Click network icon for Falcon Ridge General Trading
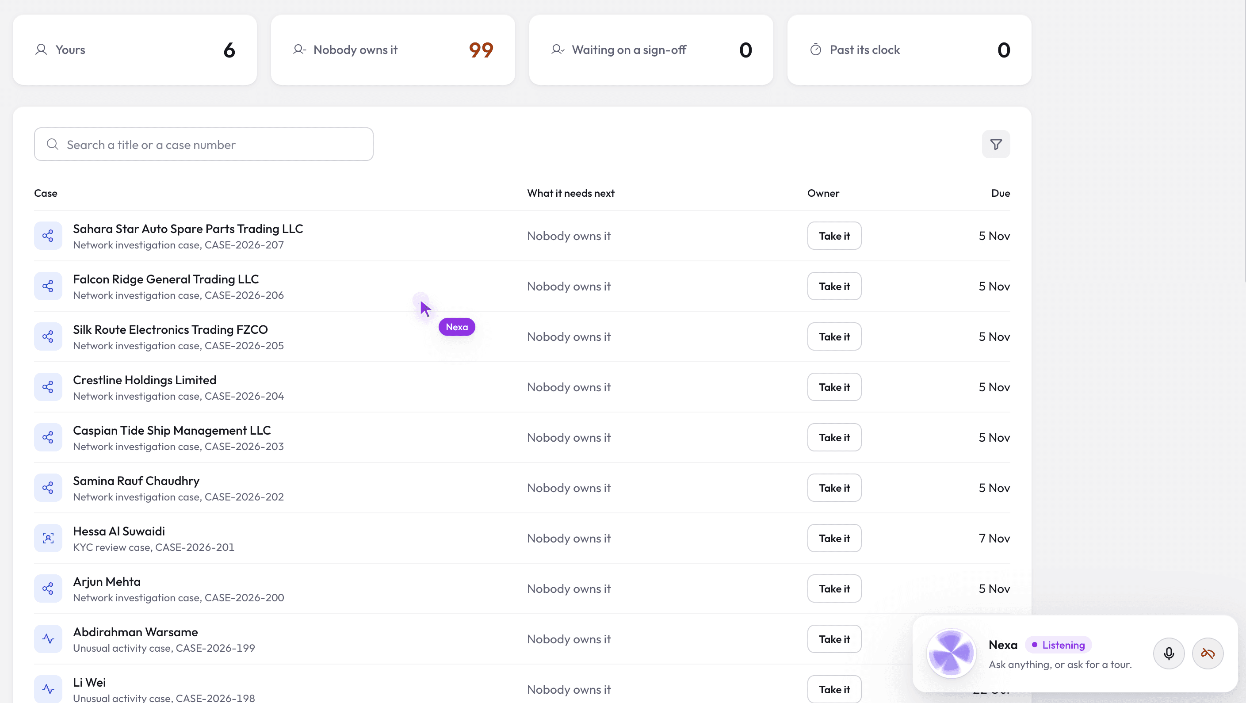Image resolution: width=1246 pixels, height=703 pixels. (48, 286)
